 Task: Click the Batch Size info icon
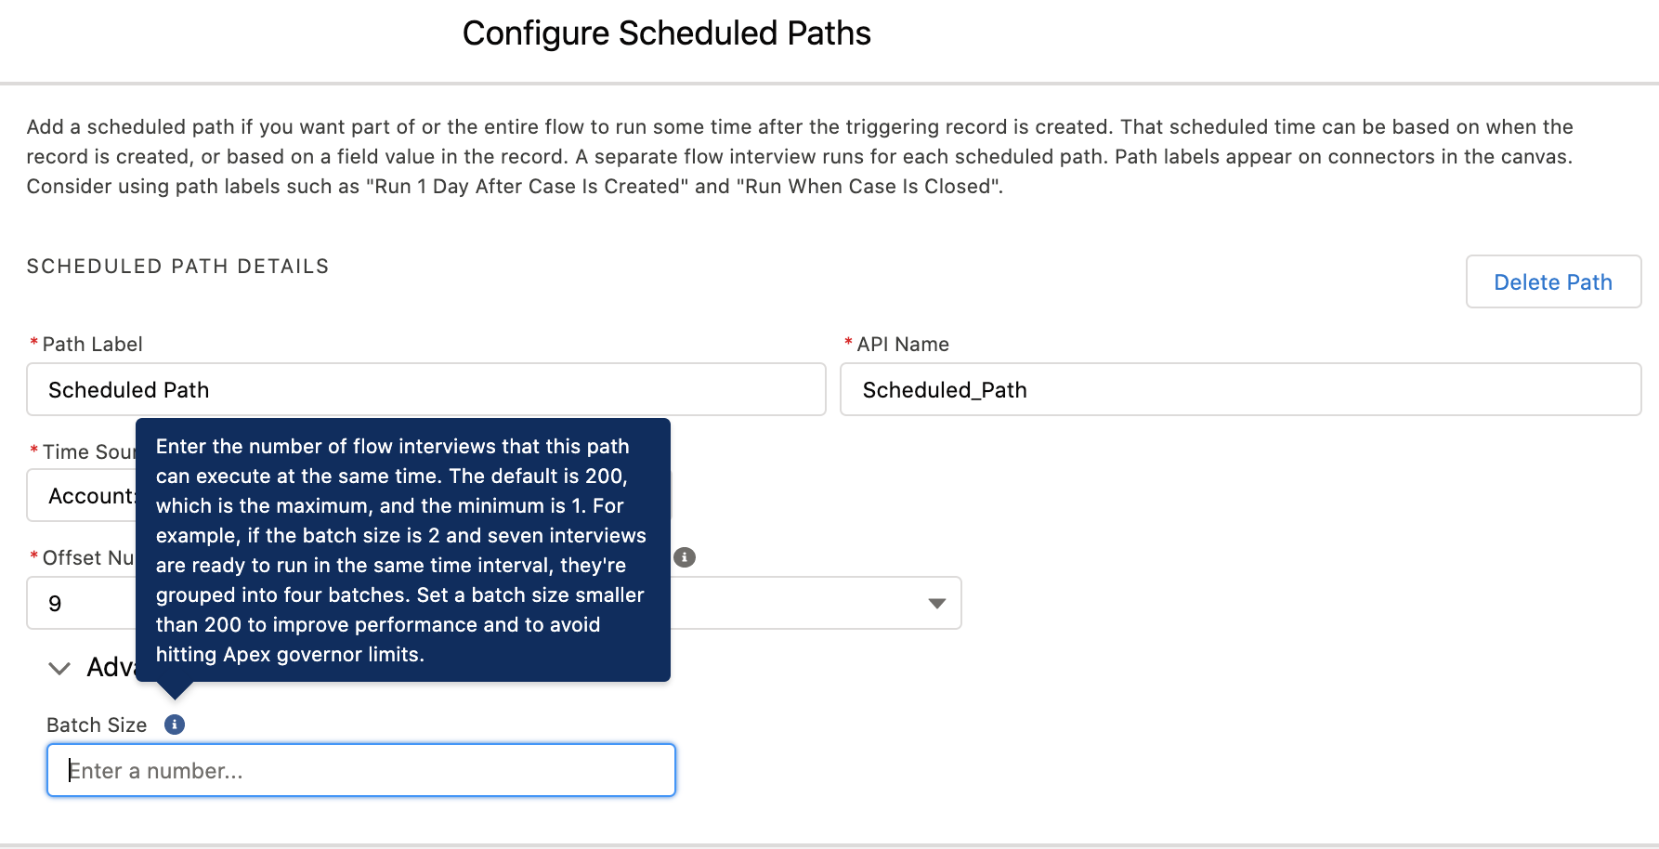click(175, 725)
